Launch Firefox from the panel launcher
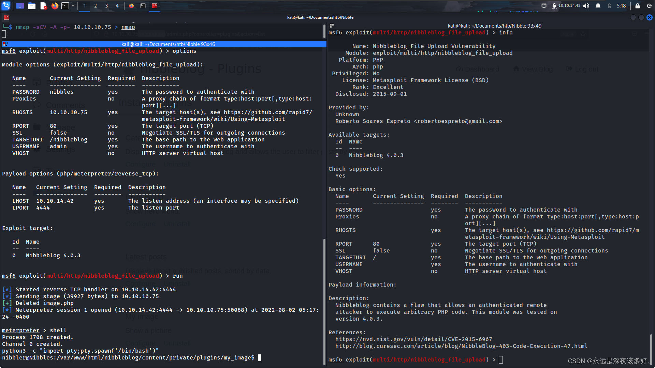 pos(55,6)
